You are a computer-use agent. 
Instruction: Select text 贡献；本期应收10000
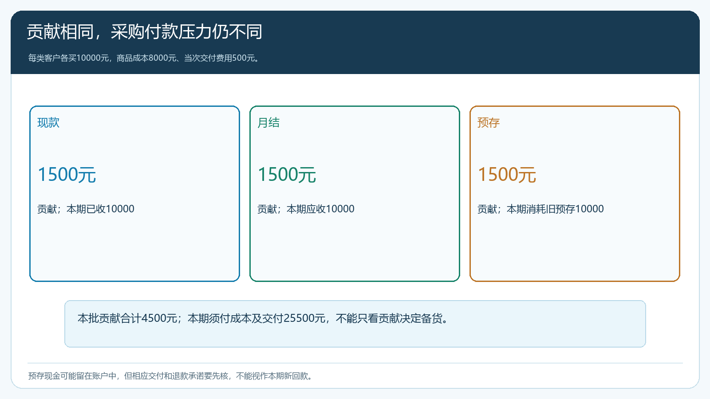306,209
